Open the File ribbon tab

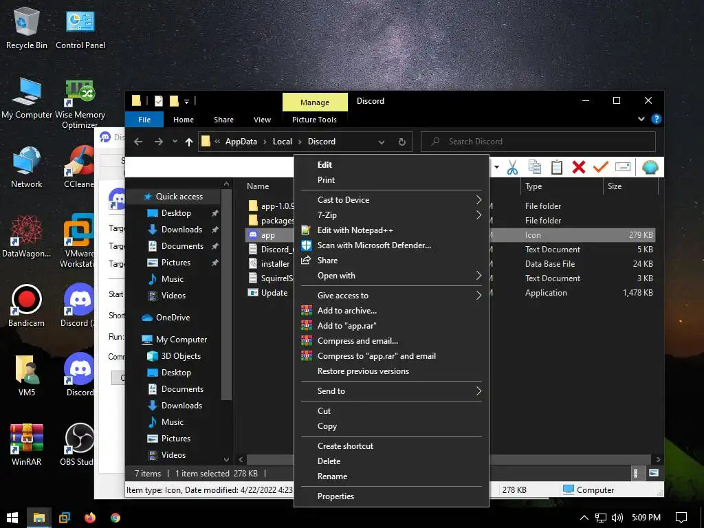(x=144, y=120)
